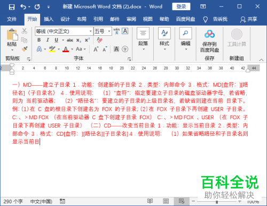Open the 百度网盘 tab
The width and height of the screenshot is (267, 206).
185,19
